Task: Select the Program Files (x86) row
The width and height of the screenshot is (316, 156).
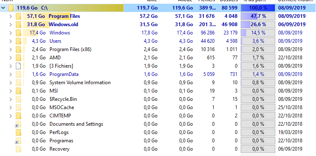Action: [x=158, y=49]
